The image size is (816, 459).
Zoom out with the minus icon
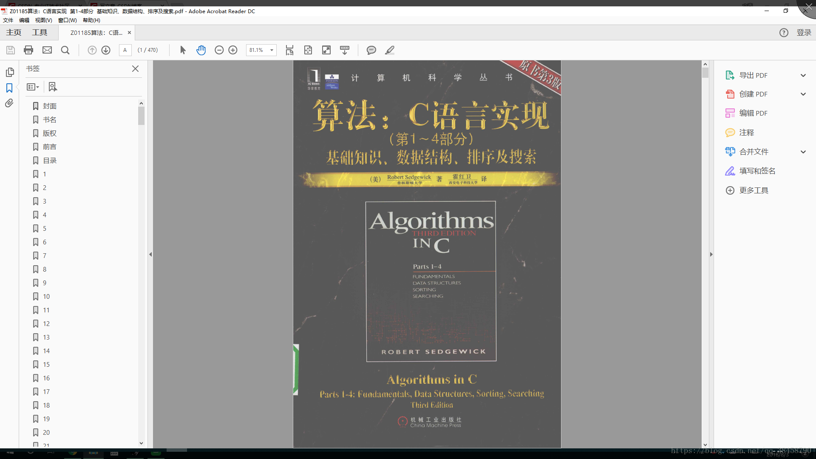(219, 50)
